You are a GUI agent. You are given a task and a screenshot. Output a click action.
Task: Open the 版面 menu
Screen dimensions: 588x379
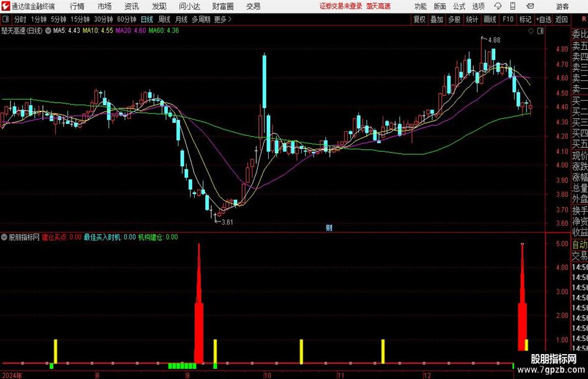[x=440, y=6]
